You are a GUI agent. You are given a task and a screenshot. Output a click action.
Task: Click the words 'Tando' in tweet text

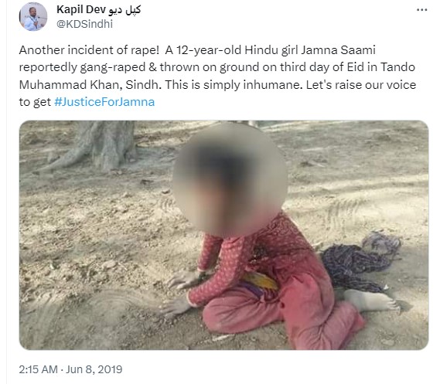tap(397, 67)
